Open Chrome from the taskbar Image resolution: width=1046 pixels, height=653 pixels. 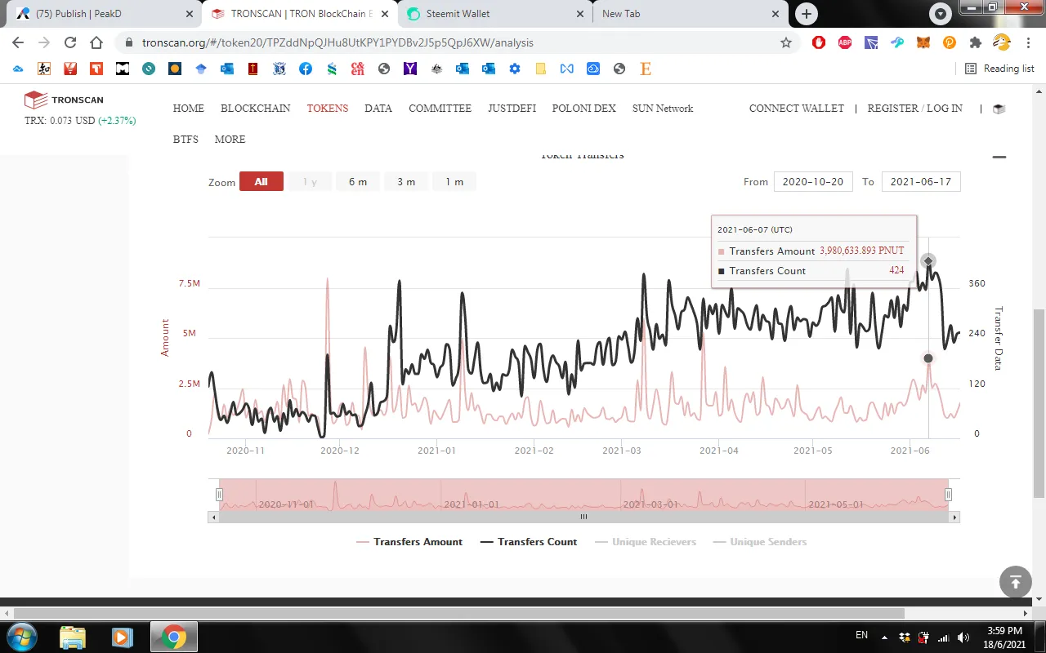[174, 637]
